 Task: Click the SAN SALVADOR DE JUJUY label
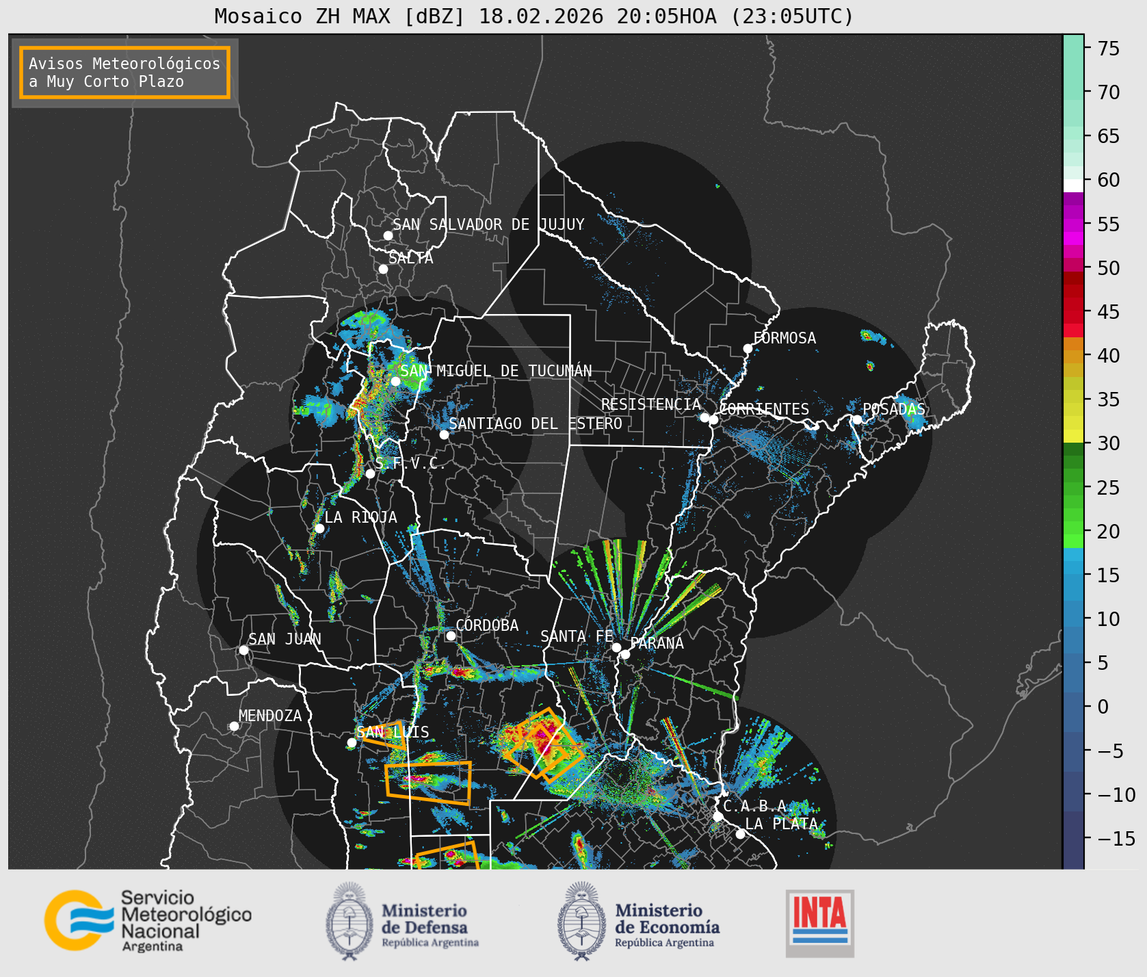tap(488, 224)
